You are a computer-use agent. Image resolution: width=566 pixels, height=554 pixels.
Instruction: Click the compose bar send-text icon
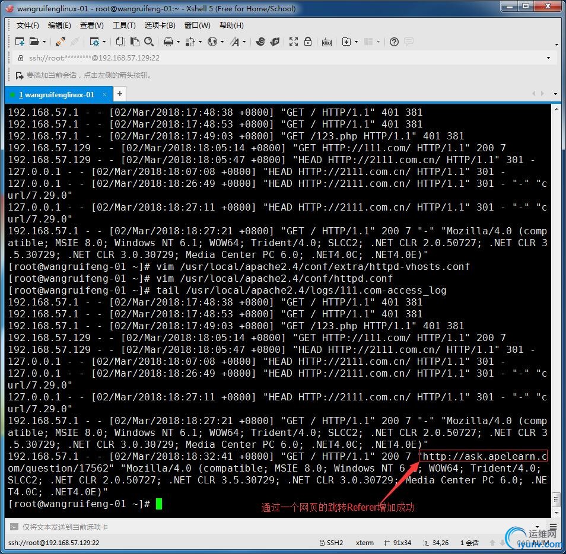pos(14,527)
